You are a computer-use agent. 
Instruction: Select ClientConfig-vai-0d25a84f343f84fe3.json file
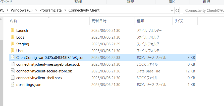click(50, 58)
